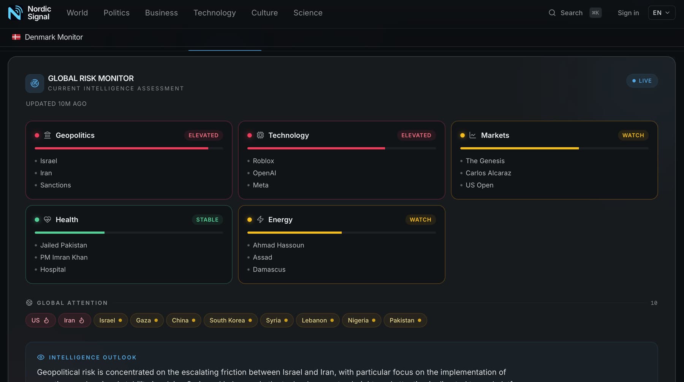Click the Markets yellow risk bar
This screenshot has height=382, width=684.
click(x=519, y=148)
